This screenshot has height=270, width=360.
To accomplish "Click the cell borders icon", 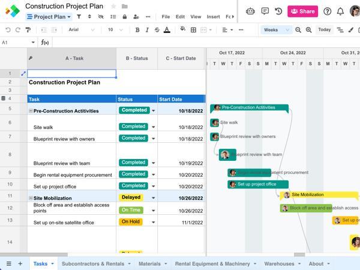I will pyautogui.click(x=193, y=30).
